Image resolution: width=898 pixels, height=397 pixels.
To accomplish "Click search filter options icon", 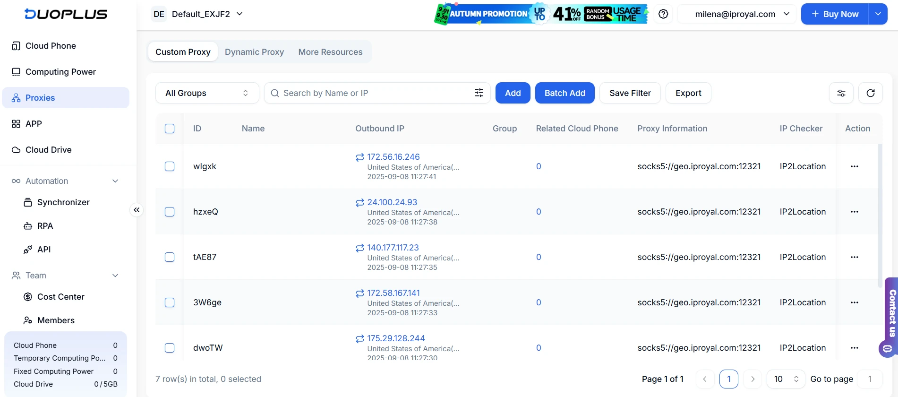I will click(479, 93).
